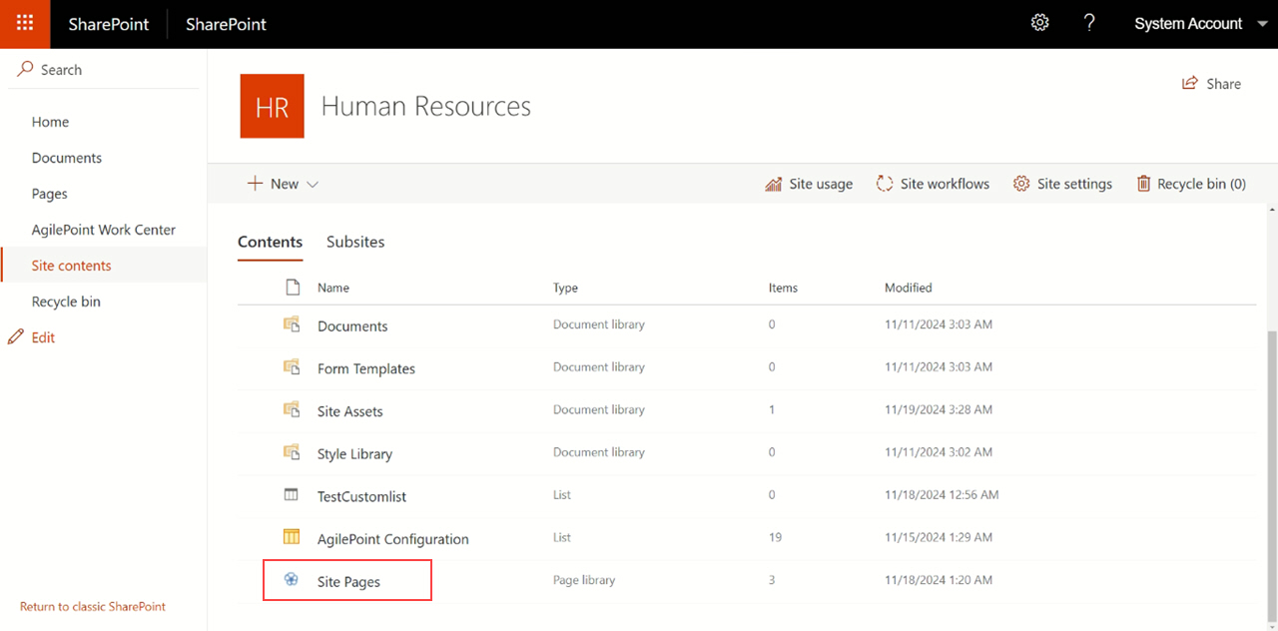Click the Page library type cell
The width and height of the screenshot is (1278, 631).
point(584,580)
